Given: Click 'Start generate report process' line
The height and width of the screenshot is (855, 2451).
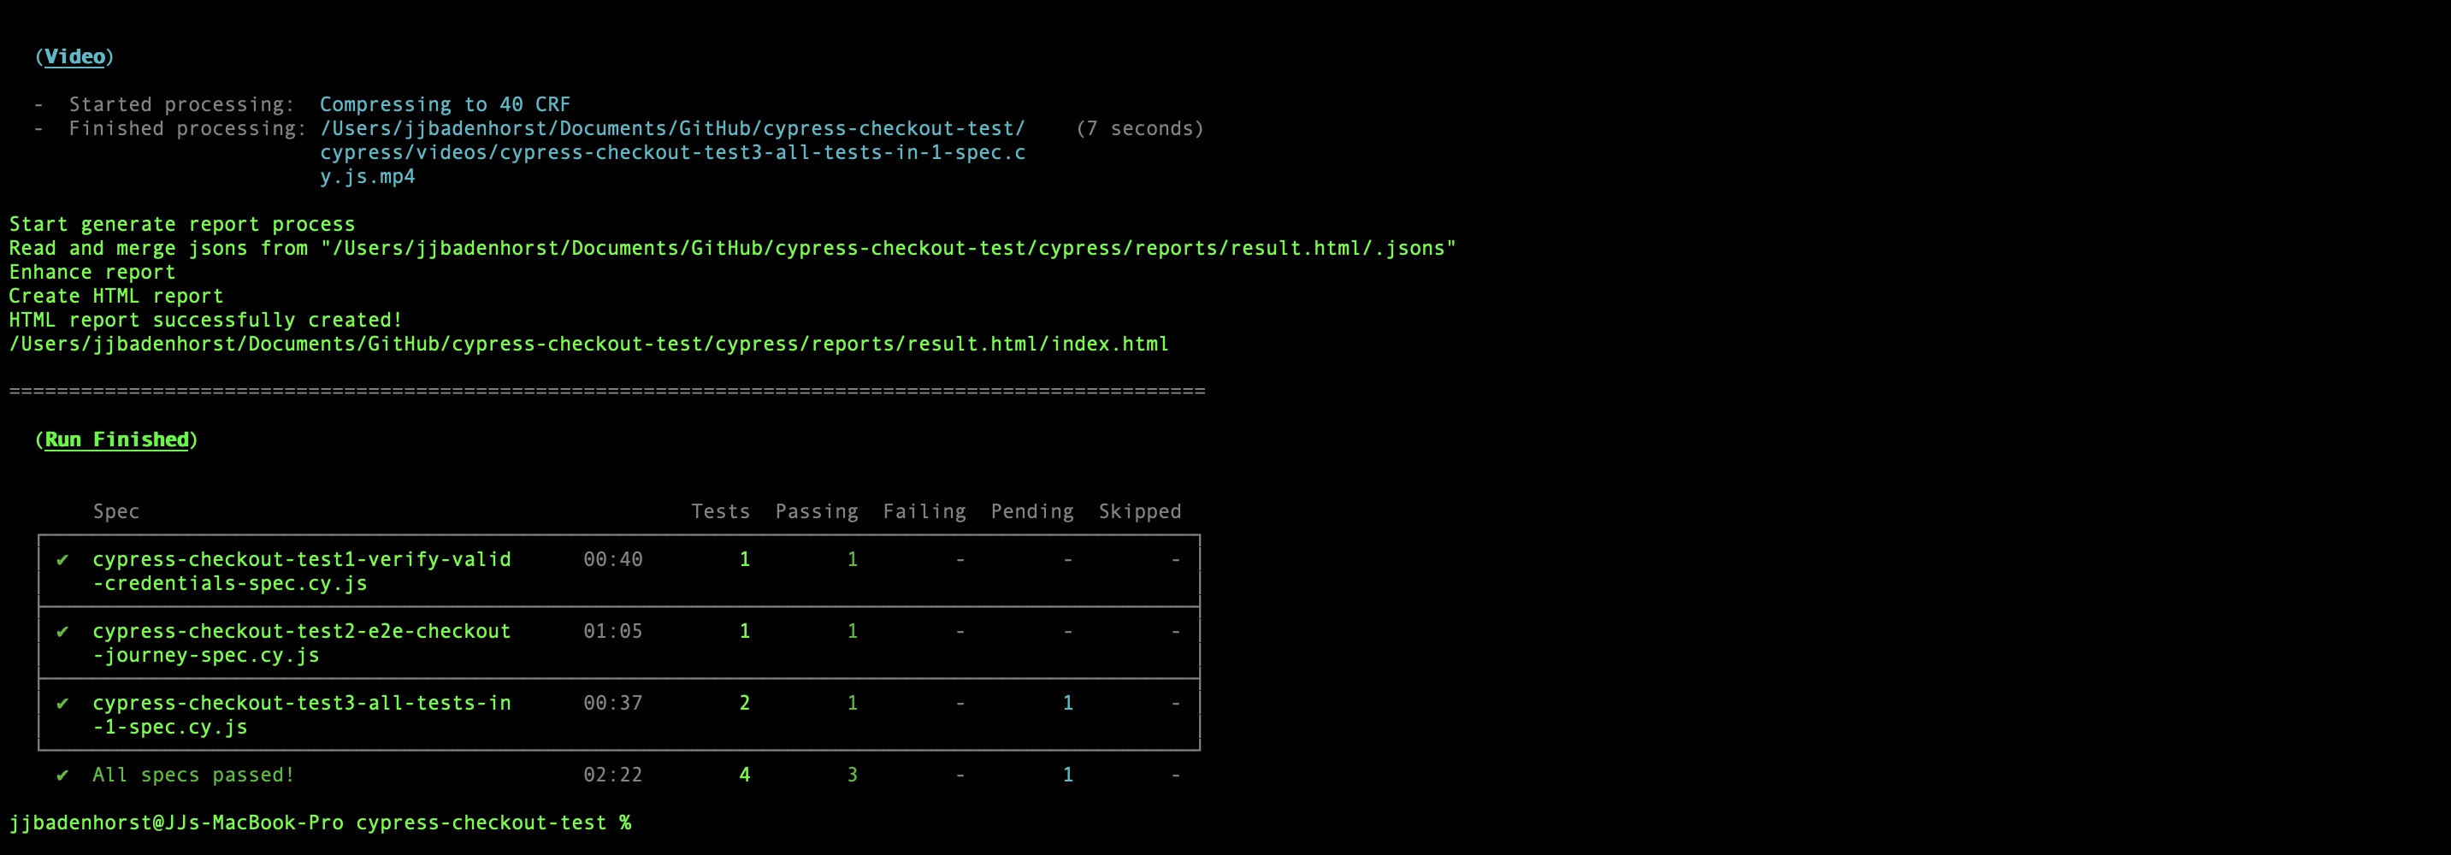Looking at the screenshot, I should click(x=182, y=225).
